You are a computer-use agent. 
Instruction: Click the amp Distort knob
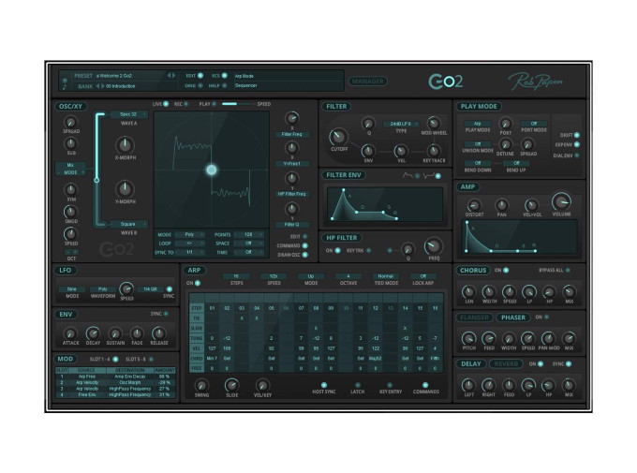474,204
